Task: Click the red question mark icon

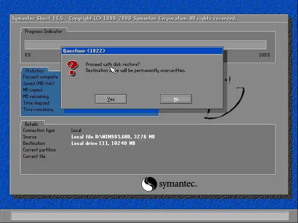Action: pyautogui.click(x=72, y=68)
